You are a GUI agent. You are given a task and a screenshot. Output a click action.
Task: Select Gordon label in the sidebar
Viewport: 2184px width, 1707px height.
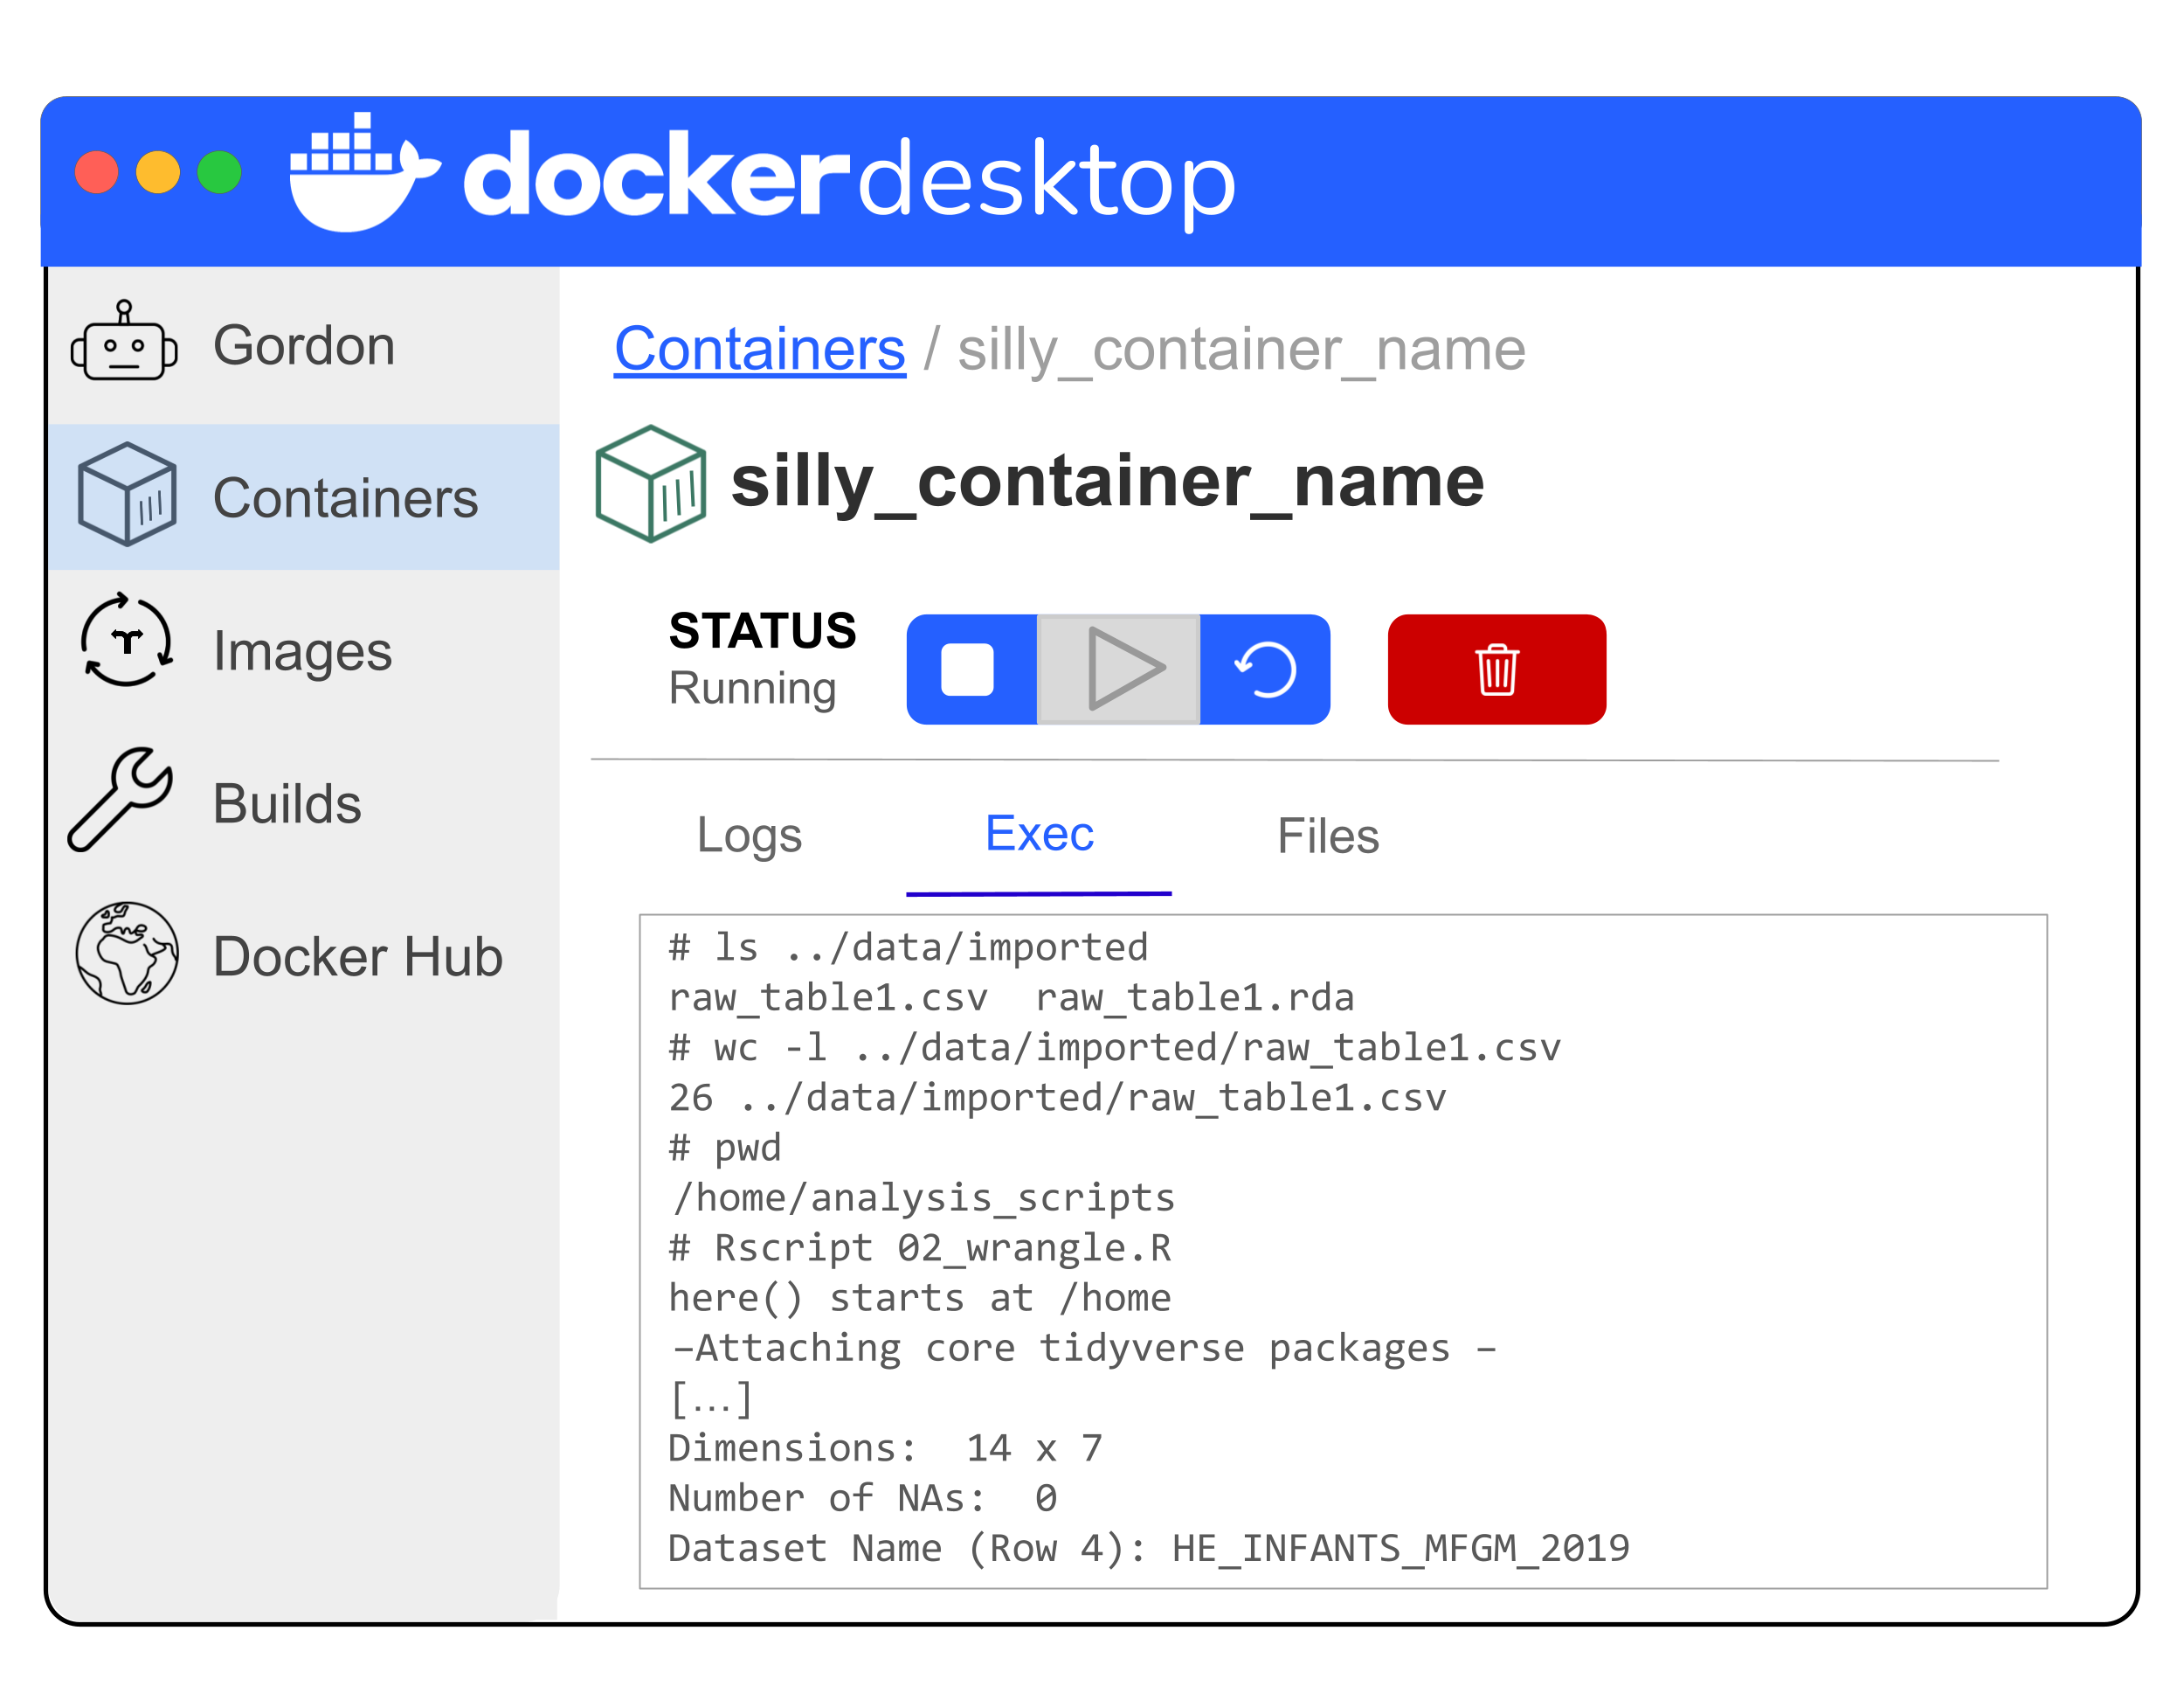pos(304,345)
